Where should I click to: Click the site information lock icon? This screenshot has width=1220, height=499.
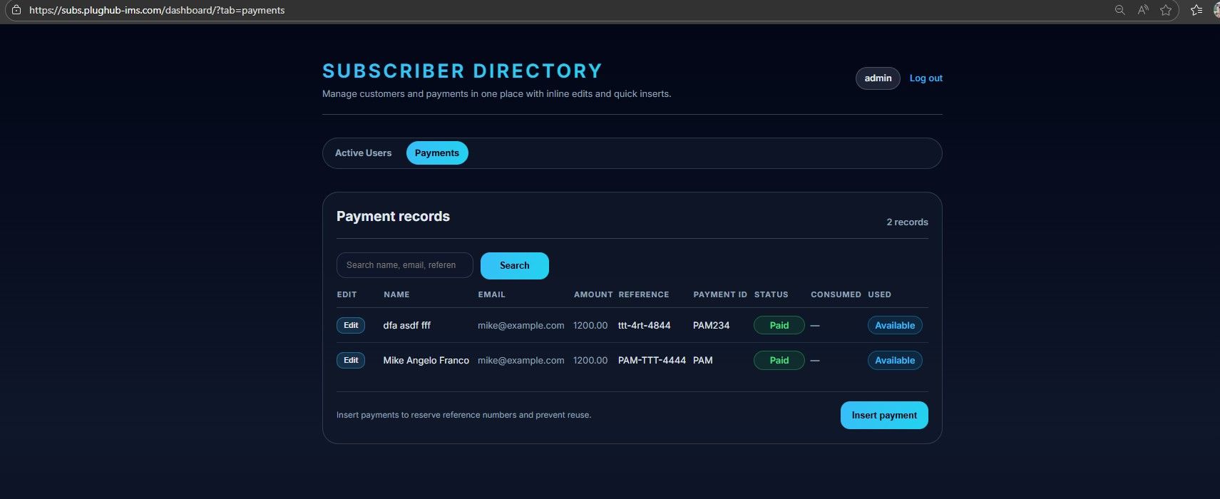(x=16, y=10)
